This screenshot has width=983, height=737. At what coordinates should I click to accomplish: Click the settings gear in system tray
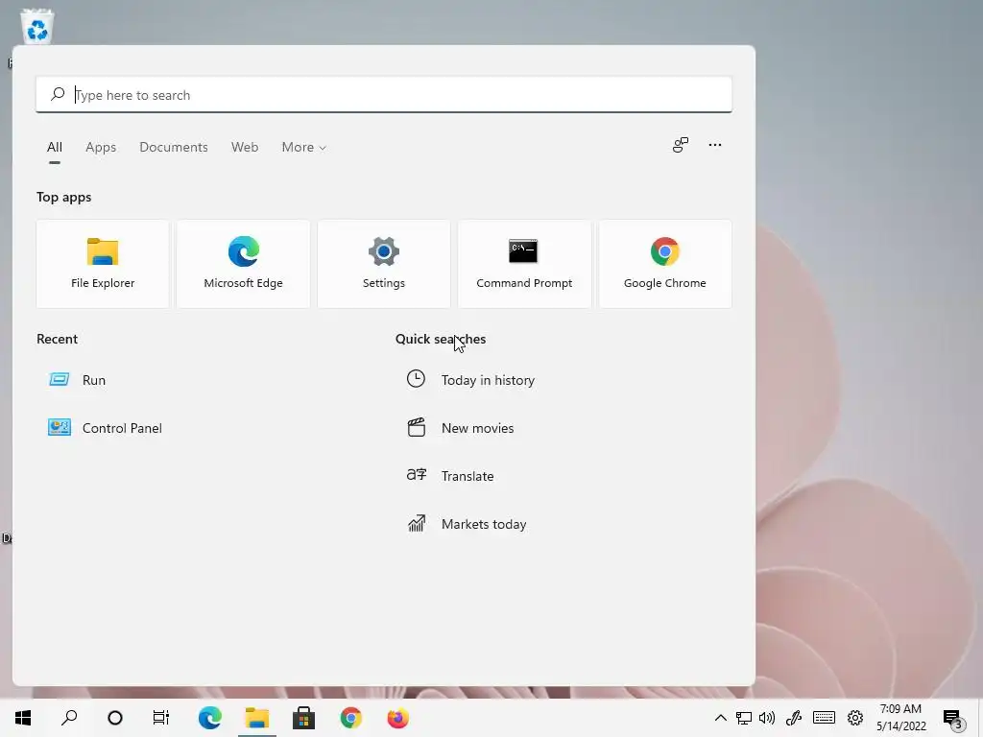tap(855, 718)
